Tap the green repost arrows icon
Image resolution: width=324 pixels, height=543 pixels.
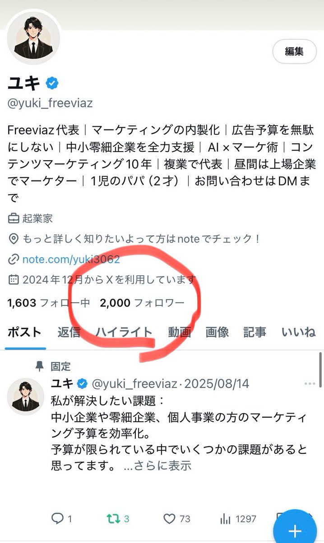tap(113, 519)
